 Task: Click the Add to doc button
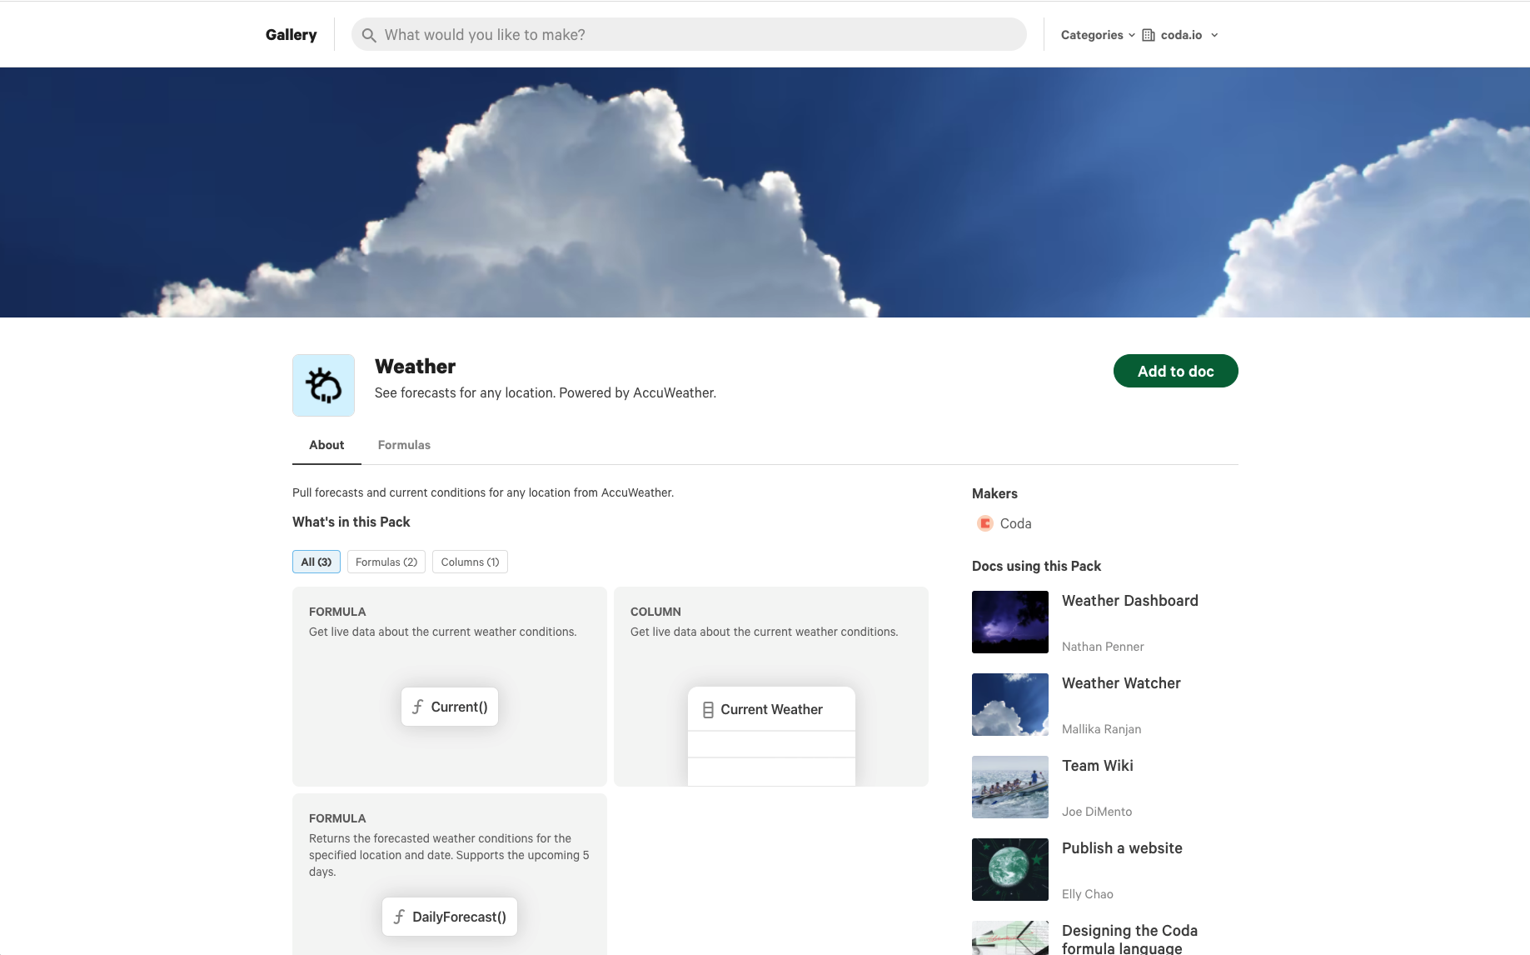tap(1176, 371)
